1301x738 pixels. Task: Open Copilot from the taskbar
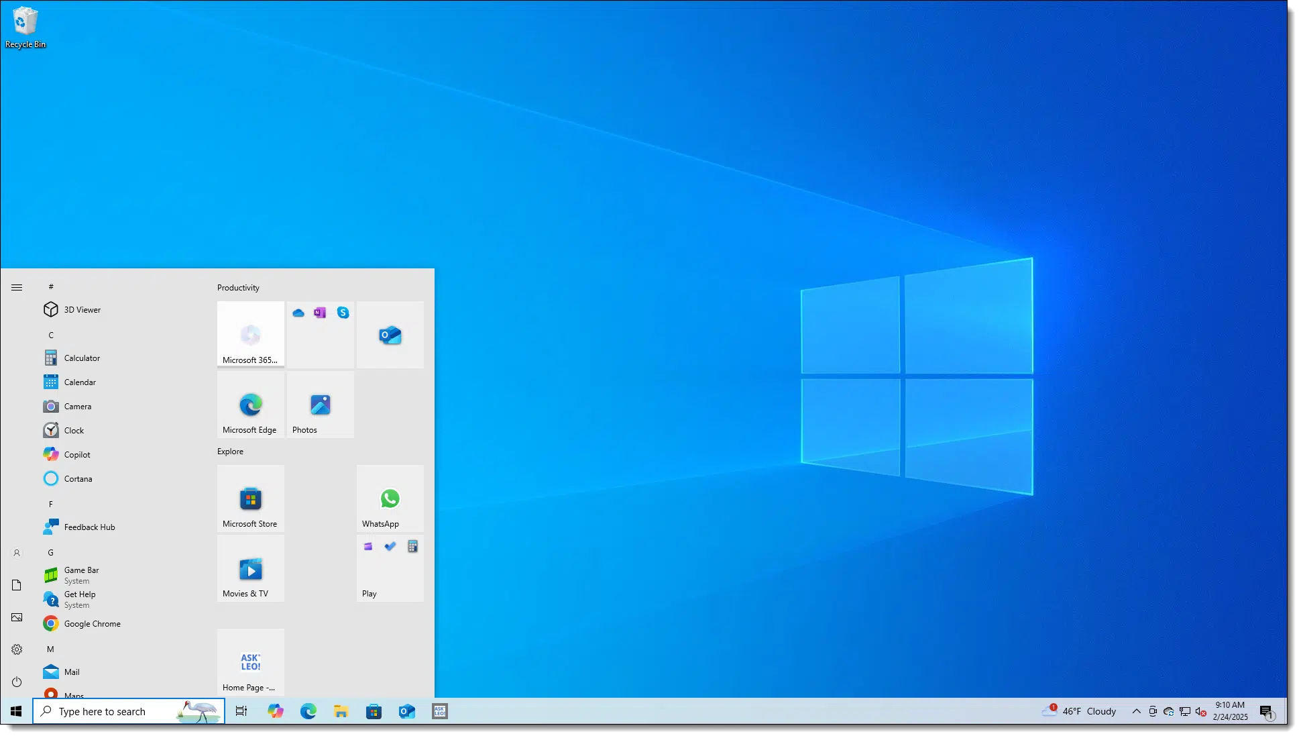[276, 711]
